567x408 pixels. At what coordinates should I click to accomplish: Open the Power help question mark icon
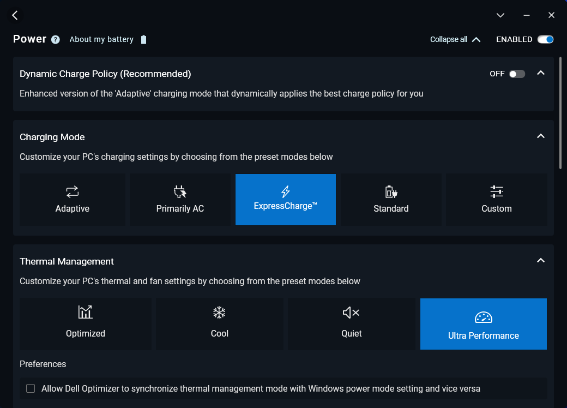click(56, 39)
